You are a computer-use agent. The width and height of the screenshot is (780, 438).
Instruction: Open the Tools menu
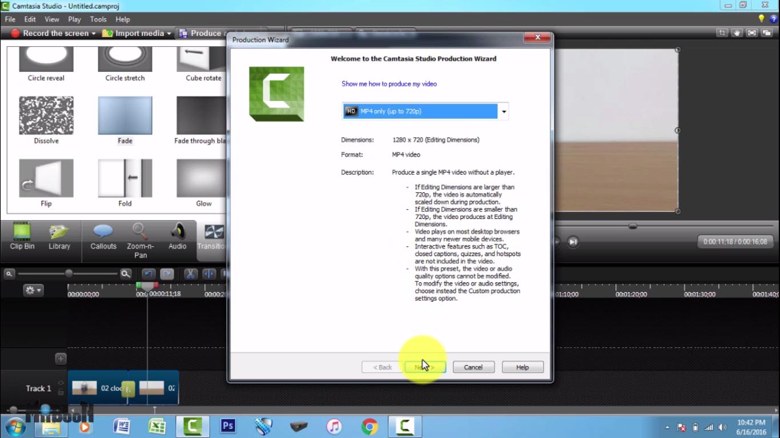tap(98, 19)
